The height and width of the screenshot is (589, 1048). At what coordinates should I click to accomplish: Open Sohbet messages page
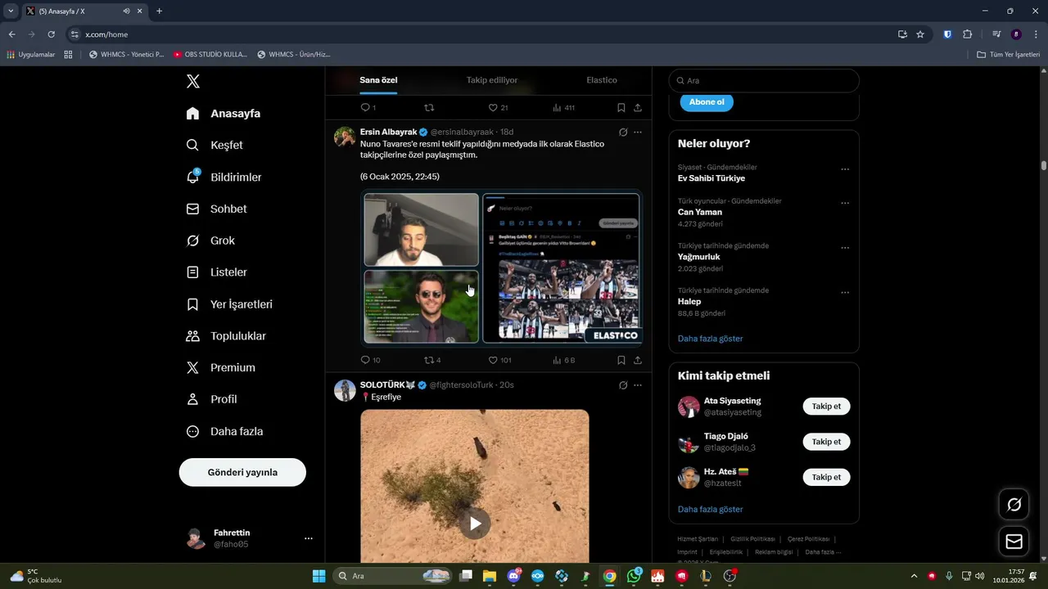point(216,209)
